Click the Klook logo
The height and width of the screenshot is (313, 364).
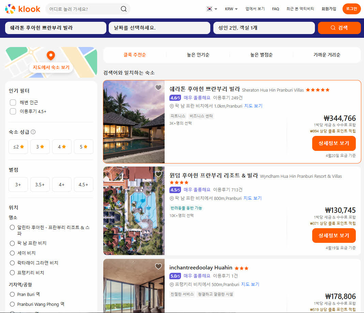tap(22, 9)
